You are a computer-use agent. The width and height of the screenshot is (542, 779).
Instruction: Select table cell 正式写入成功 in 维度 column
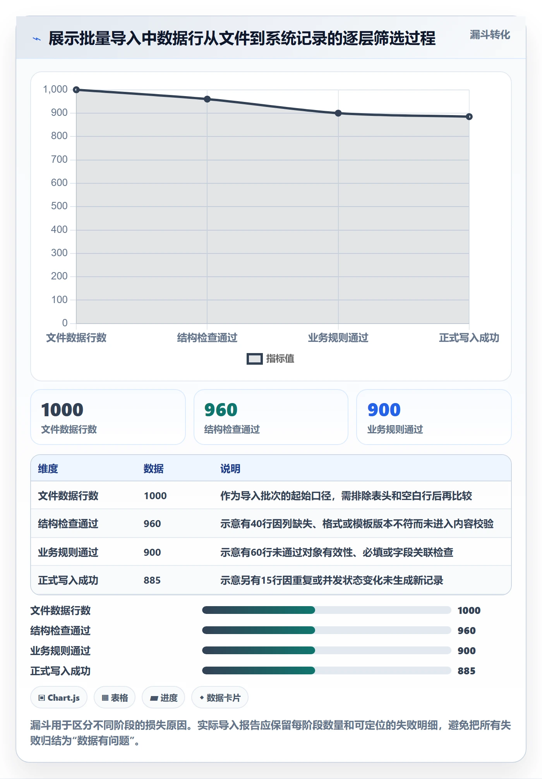click(68, 580)
